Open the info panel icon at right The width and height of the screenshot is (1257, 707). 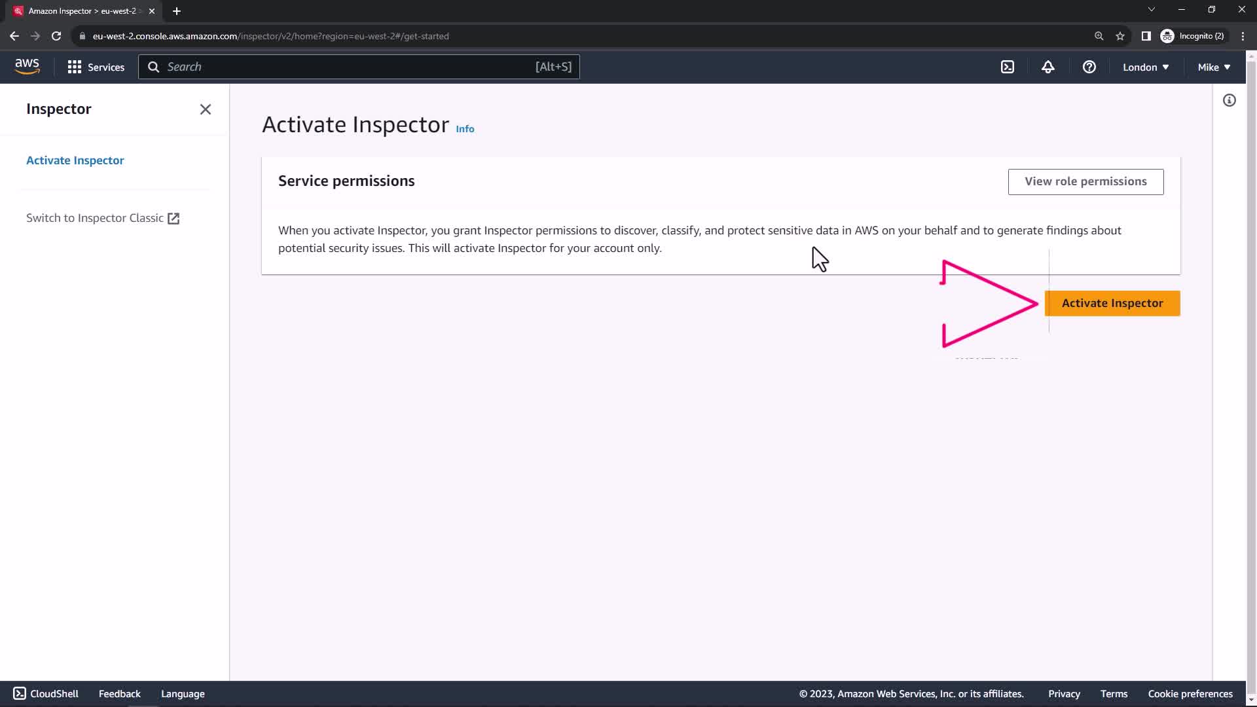pos(1230,100)
